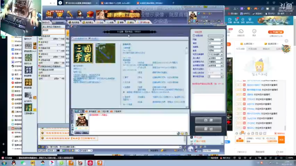Screen dimensions: 296x166
Task: Select 金戈铁马 game icon in sidebar
Action: click(28, 95)
